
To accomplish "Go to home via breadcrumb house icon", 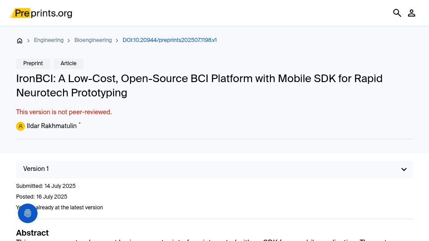I will pyautogui.click(x=20, y=41).
